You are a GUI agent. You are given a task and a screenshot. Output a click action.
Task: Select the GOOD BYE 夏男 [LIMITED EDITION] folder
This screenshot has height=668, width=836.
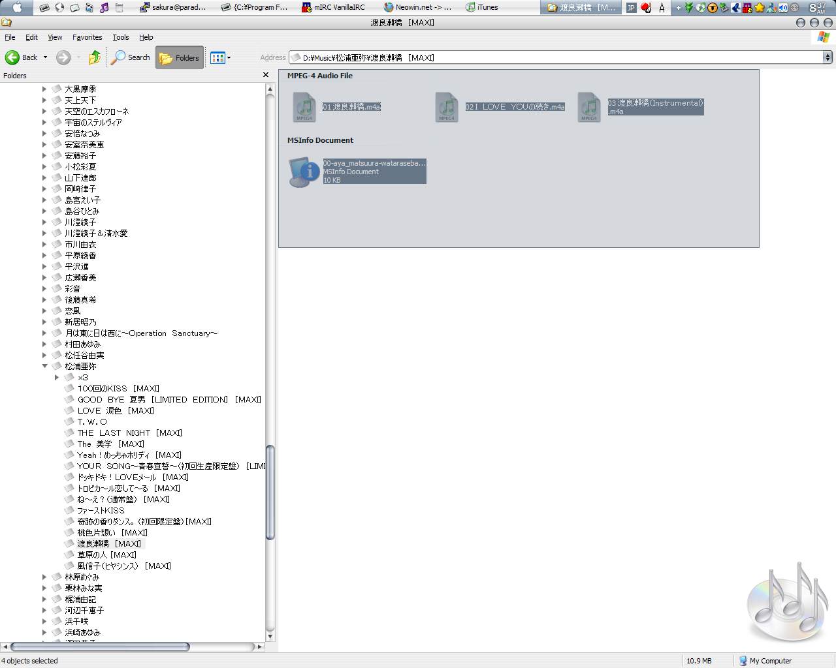point(169,400)
